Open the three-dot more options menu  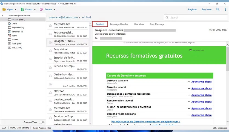[x=225, y=9]
